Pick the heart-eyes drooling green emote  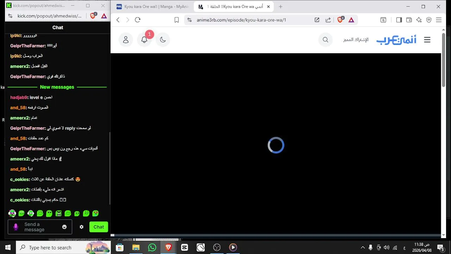click(x=95, y=213)
